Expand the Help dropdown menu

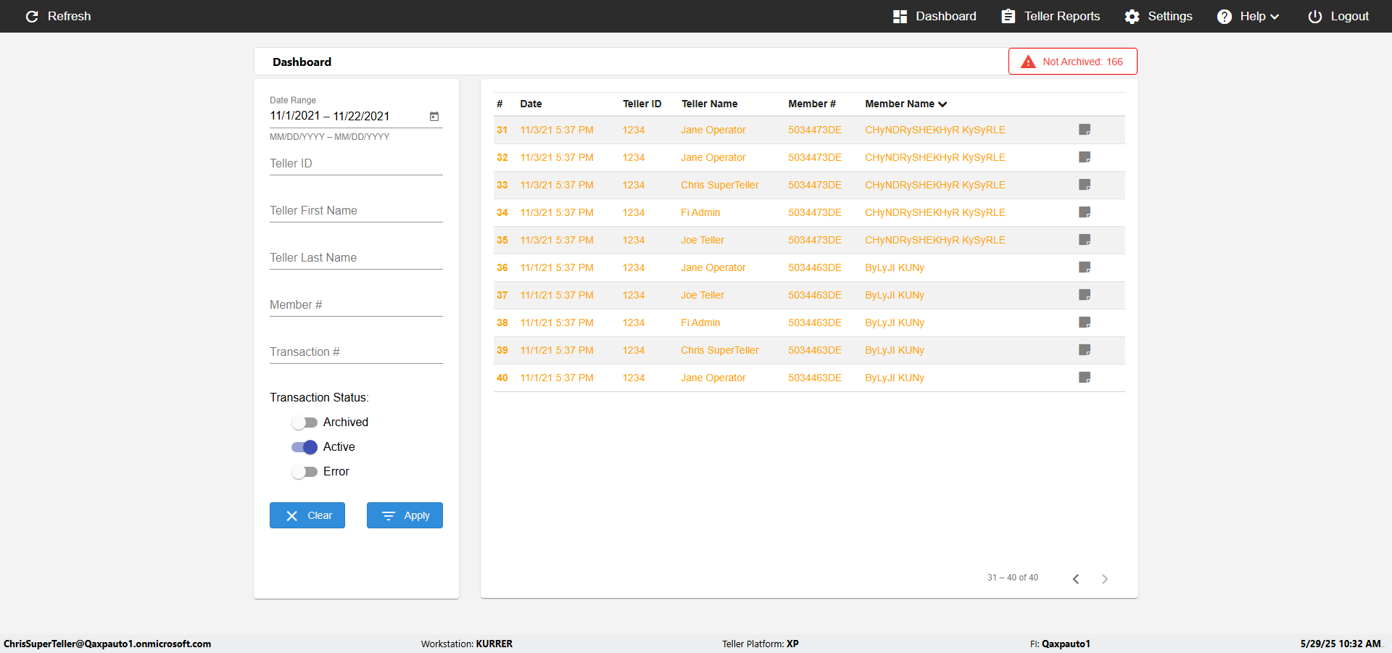[x=1248, y=16]
